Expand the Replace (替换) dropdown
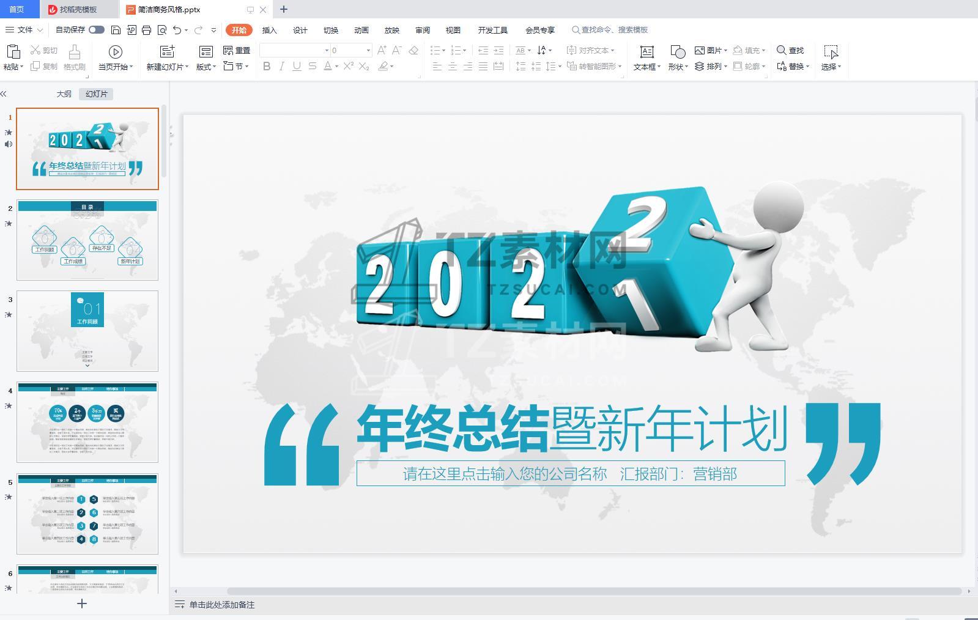Screen dimensions: 978x620 tap(793, 66)
